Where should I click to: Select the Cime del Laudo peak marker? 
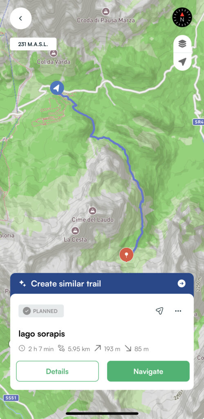(93, 211)
